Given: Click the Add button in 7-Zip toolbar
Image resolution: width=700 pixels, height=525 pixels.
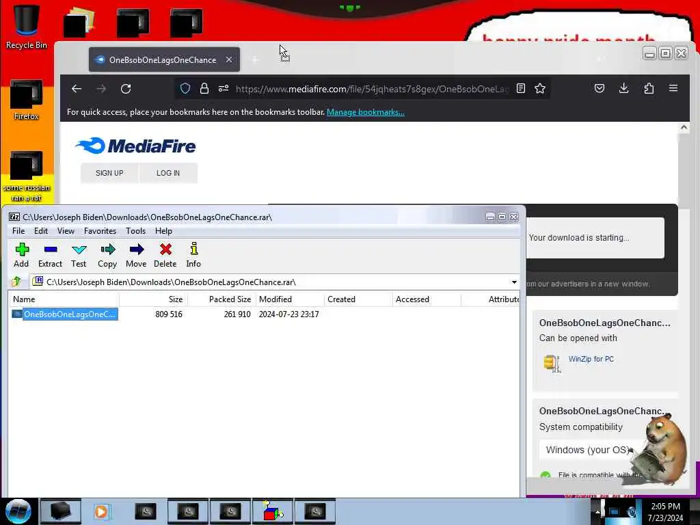Looking at the screenshot, I should tap(21, 255).
